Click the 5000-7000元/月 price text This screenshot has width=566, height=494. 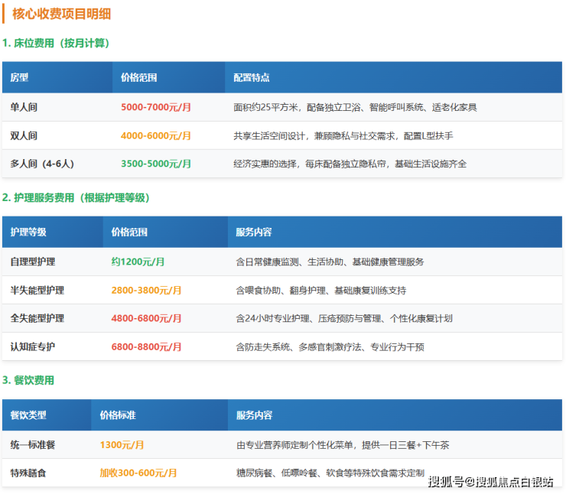click(x=156, y=107)
